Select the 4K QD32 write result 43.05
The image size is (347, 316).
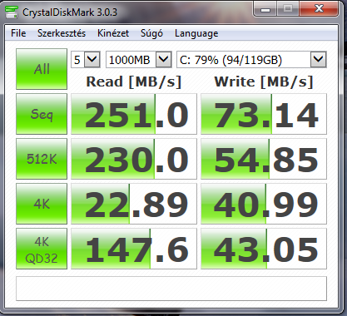[264, 249]
